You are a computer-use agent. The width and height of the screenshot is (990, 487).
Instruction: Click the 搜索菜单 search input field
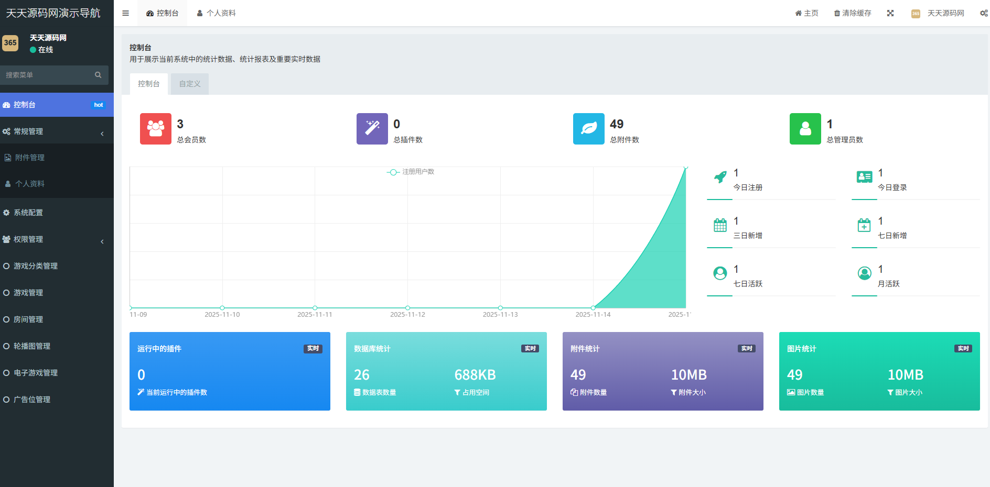coord(47,75)
